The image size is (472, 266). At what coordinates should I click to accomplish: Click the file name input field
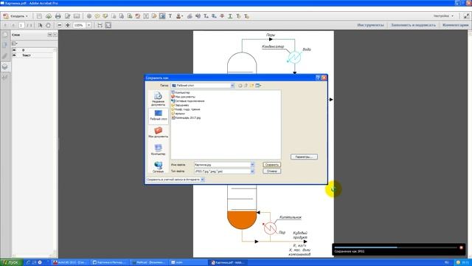pos(222,165)
